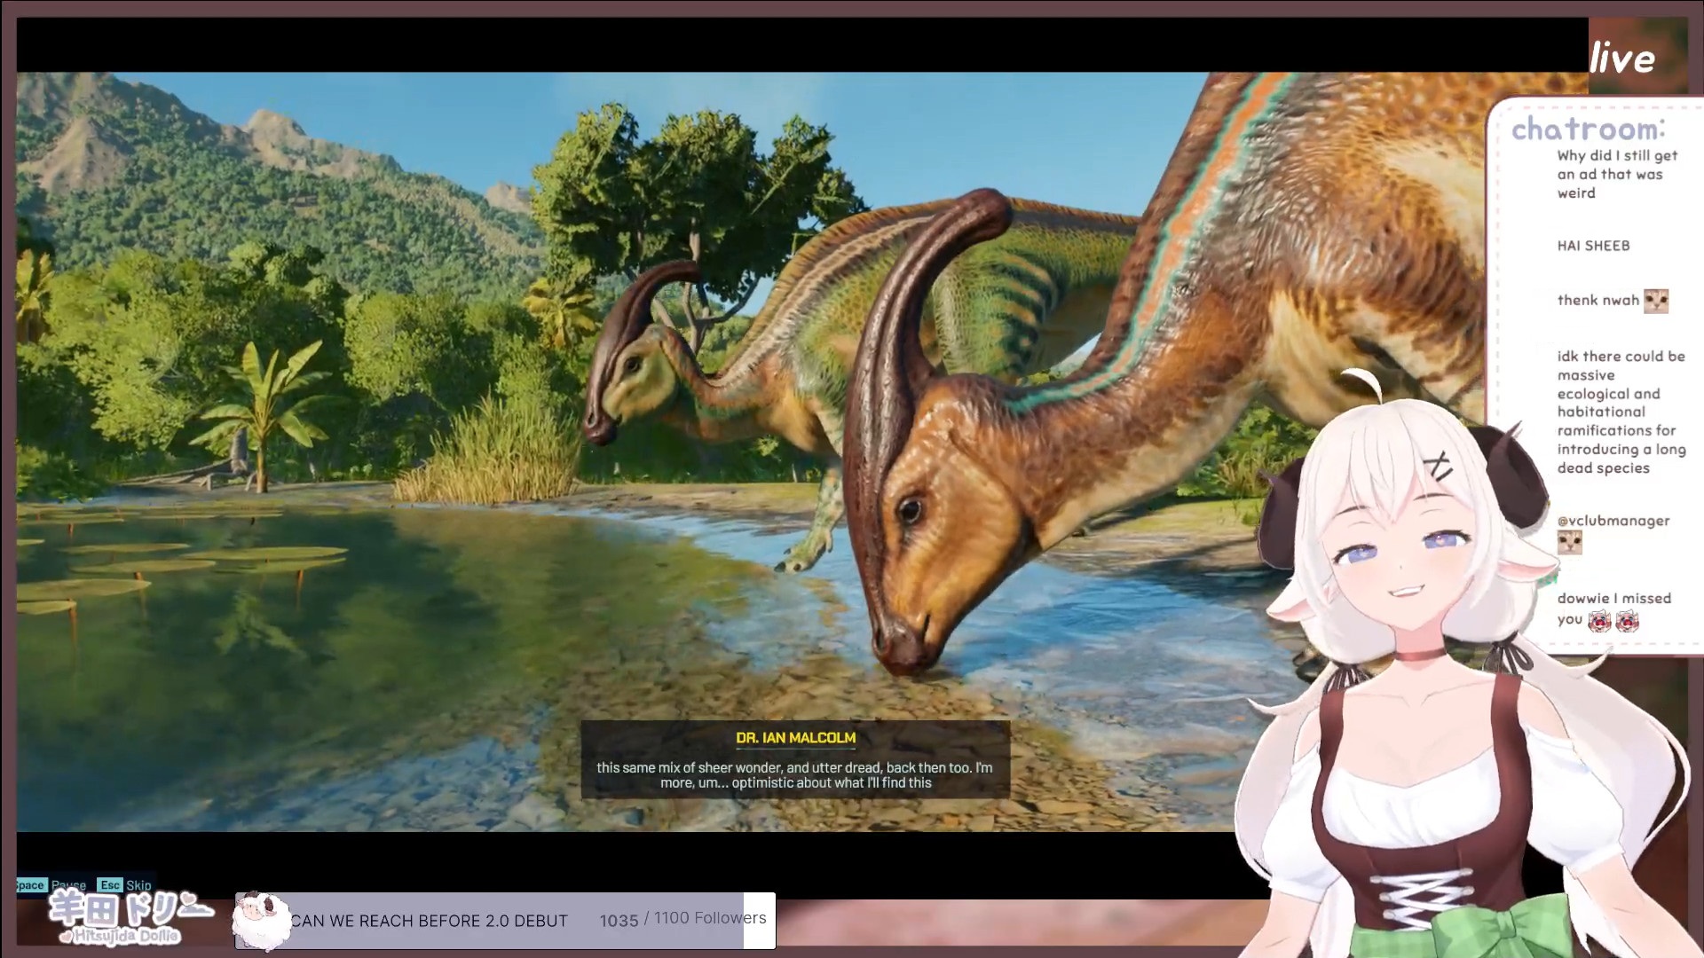Click the Space Pause key prompt
The image size is (1704, 958).
(x=51, y=884)
